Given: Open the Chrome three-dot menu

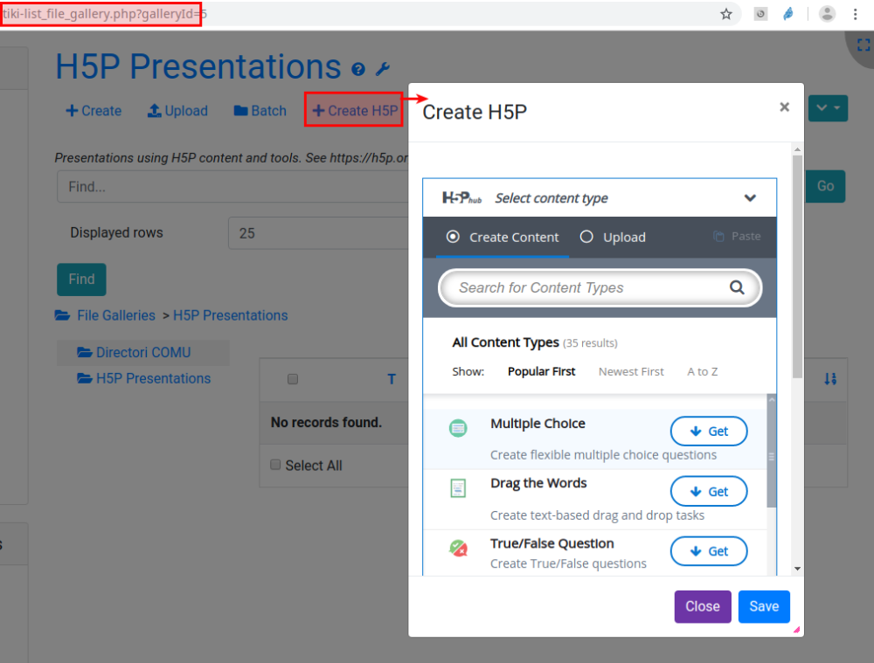Looking at the screenshot, I should point(856,14).
